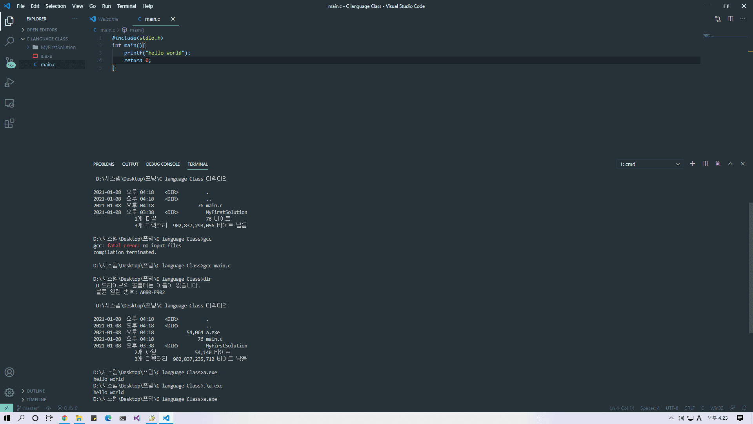Open Chrome from the Windows taskbar

coord(65,418)
